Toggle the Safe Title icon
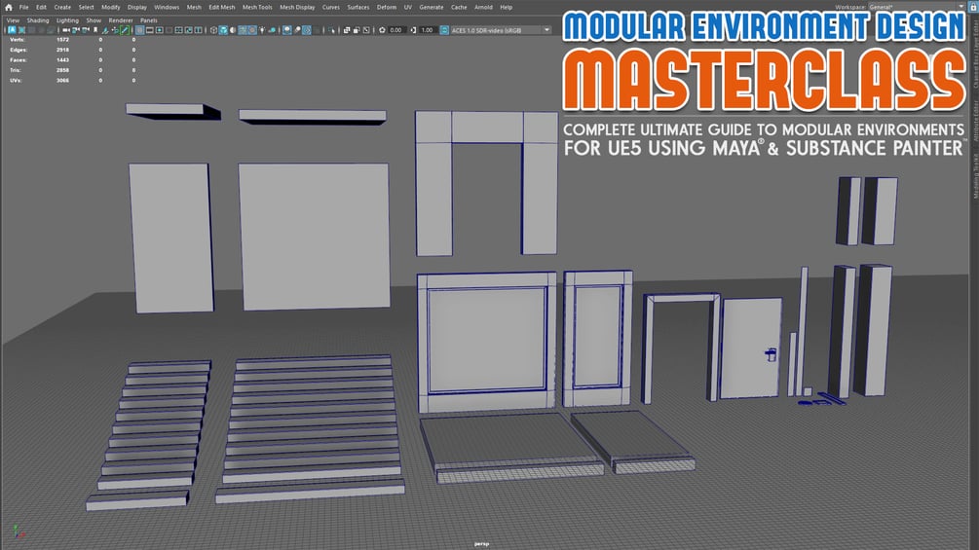979x550 pixels. (198, 30)
